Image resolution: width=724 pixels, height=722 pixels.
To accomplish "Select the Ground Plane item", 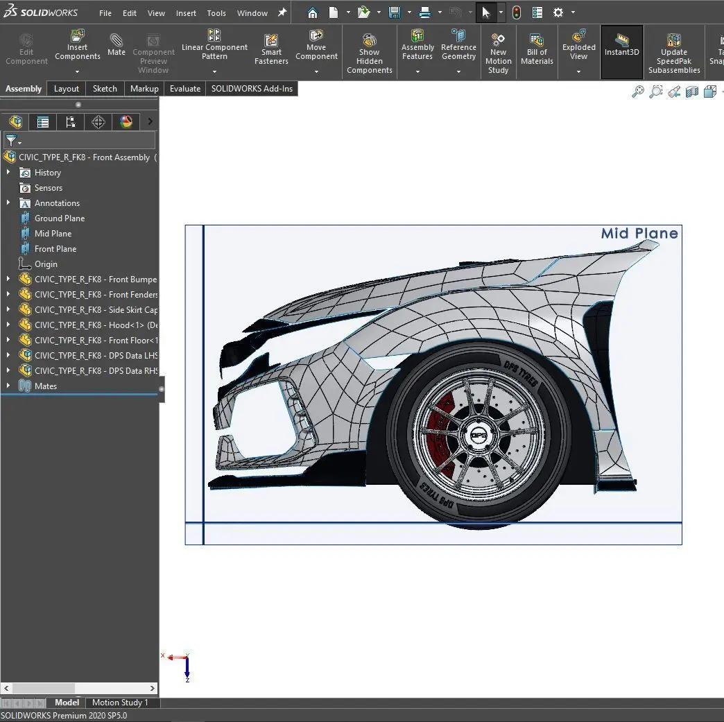I will 59,218.
